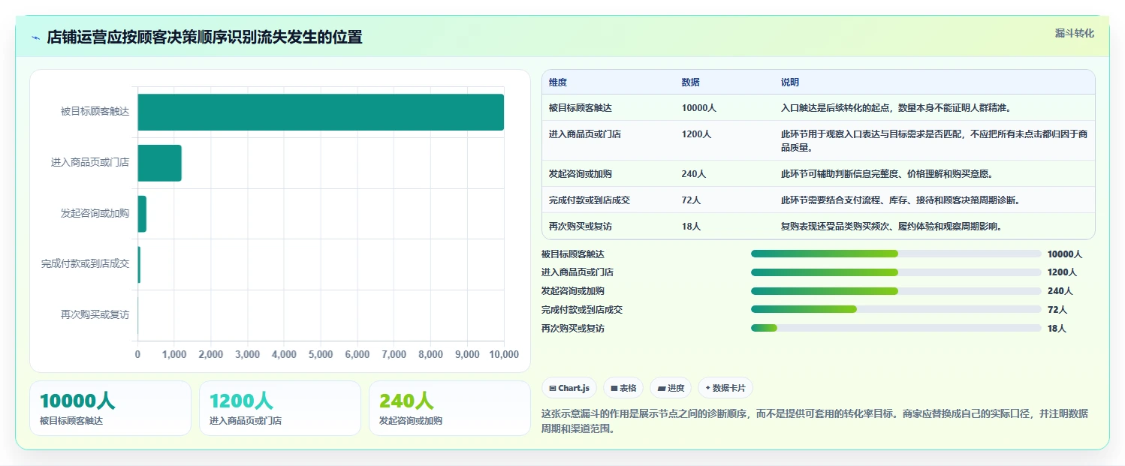Click progress row label 再次购买或复访

coord(573,329)
